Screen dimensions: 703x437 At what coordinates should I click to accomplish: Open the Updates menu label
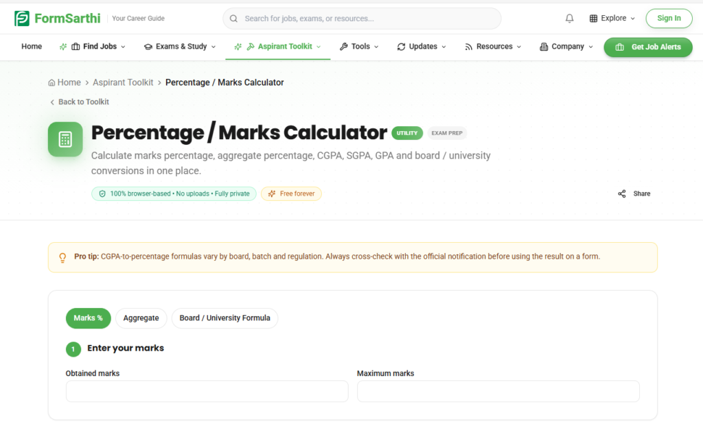click(423, 47)
